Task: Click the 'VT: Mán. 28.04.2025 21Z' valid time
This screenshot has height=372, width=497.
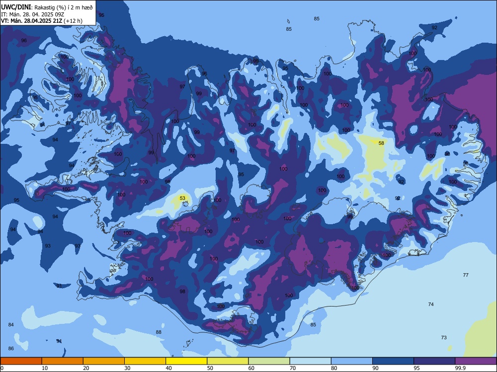Action: click(32, 21)
